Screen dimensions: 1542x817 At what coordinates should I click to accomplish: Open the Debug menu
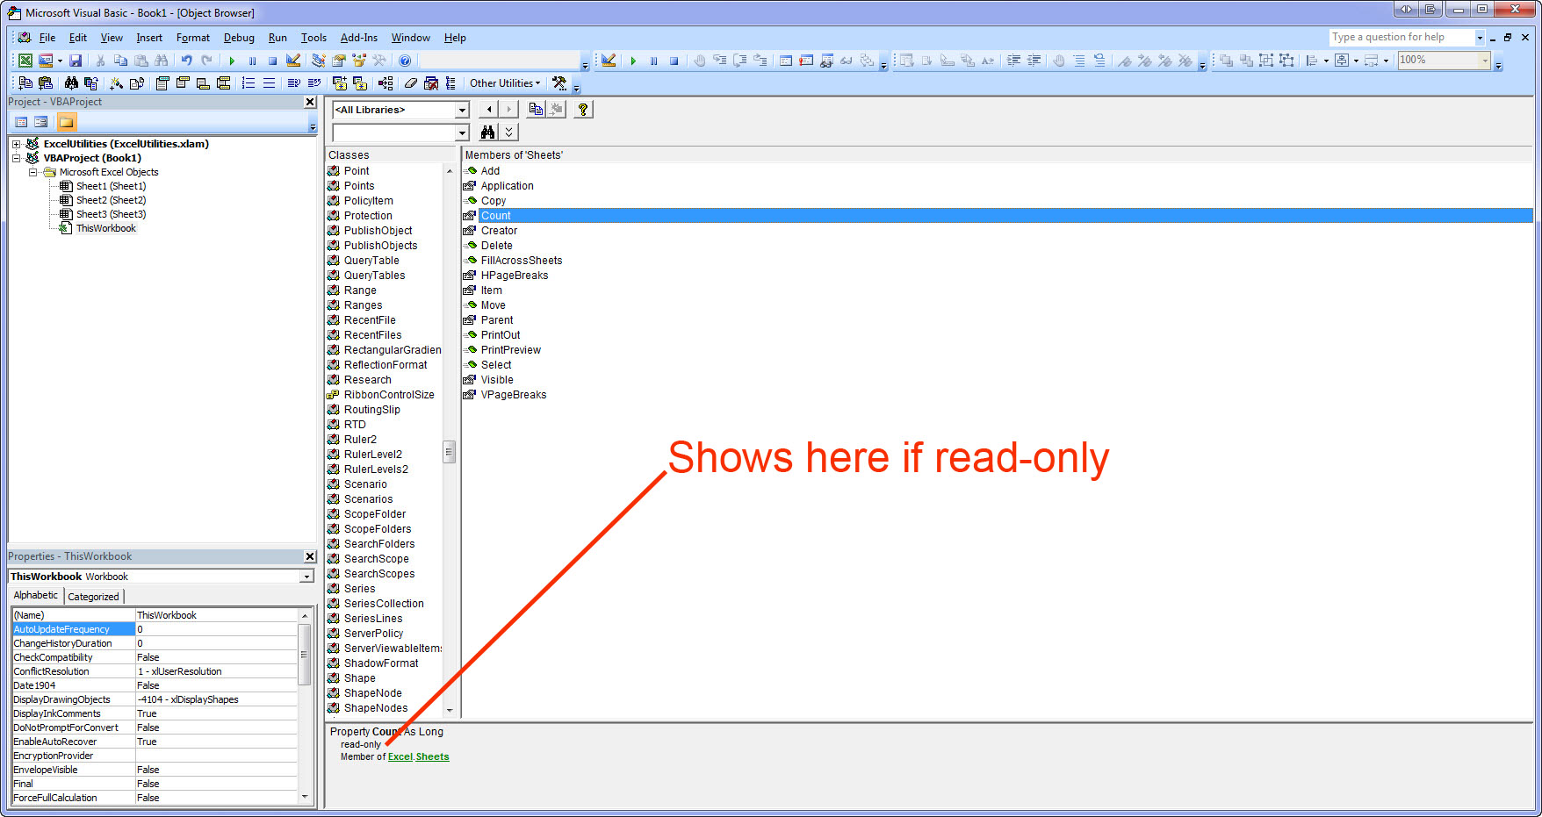point(239,38)
